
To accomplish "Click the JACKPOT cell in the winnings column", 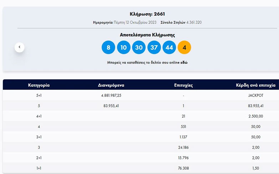I will (x=255, y=96).
